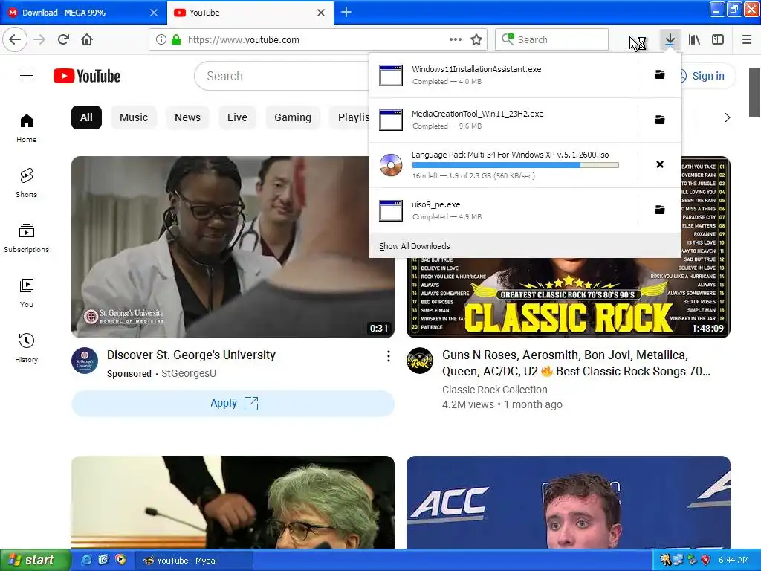Screen dimensions: 761x571
Task: Reload the current page
Action: click(64, 40)
